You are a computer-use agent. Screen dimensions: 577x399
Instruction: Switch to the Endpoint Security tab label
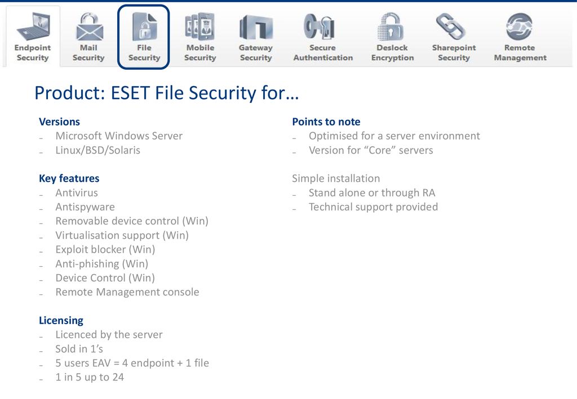point(33,52)
